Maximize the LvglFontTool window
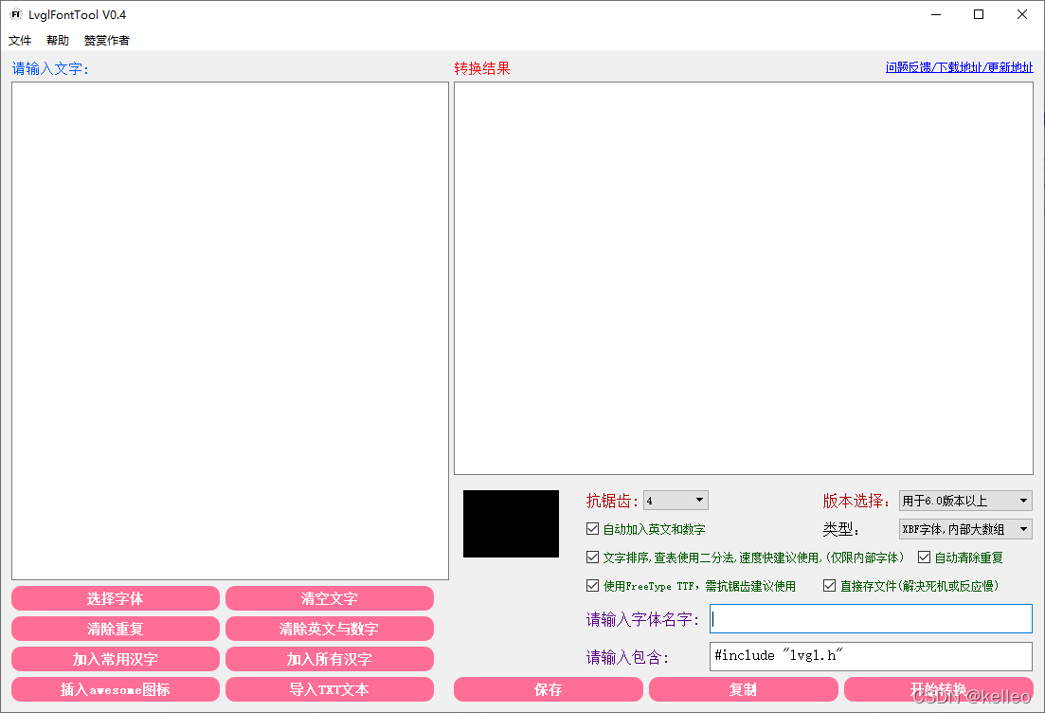1045x713 pixels. pos(979,14)
